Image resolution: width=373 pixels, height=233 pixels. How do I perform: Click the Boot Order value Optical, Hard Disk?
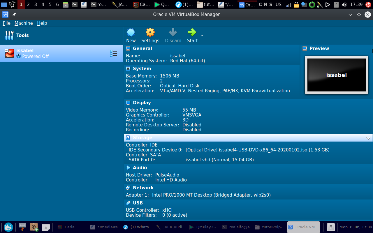pos(180,86)
